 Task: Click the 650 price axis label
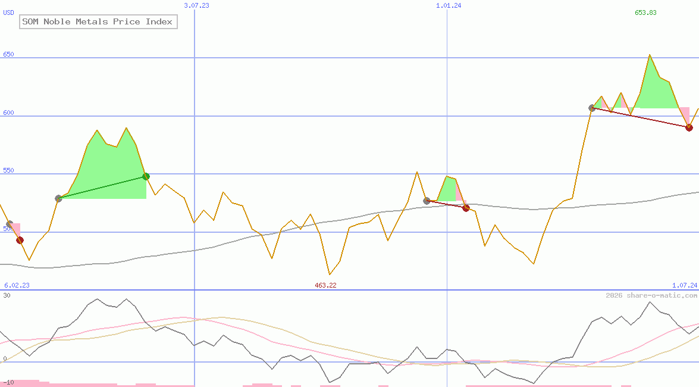[x=7, y=54]
